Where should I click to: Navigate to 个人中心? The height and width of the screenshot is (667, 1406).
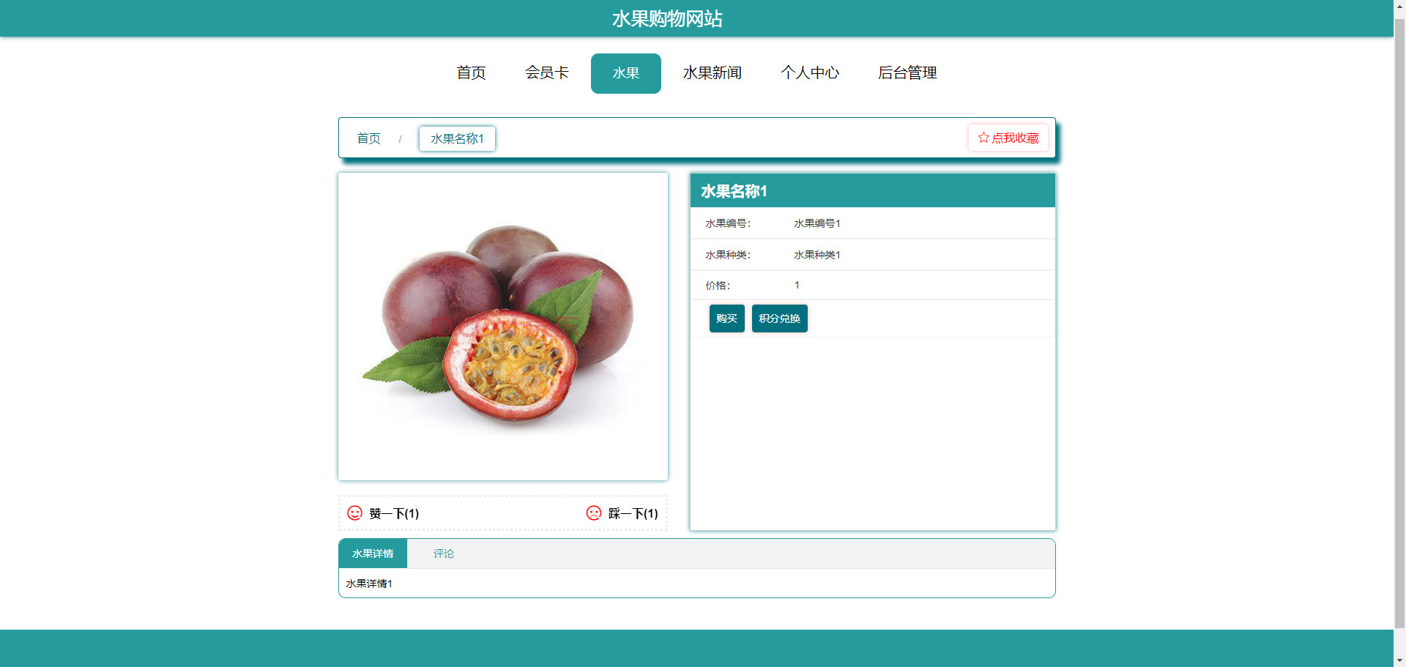click(810, 73)
